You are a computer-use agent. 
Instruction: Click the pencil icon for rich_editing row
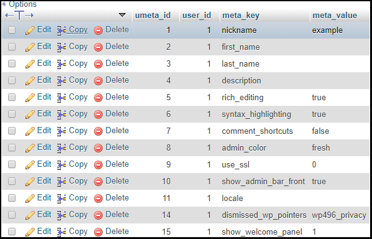pos(30,98)
